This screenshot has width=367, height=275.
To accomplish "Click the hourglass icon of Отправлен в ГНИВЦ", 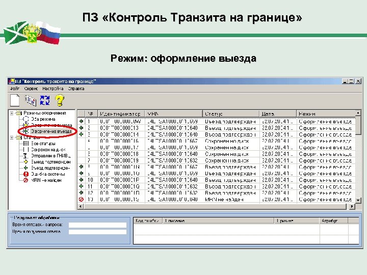I will coord(26,156).
